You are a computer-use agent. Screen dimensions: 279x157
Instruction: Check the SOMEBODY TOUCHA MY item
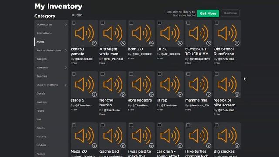coord(188,23)
